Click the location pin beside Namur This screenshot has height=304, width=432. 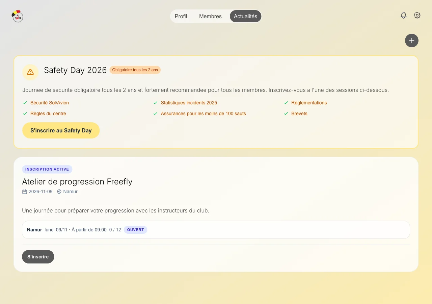[59, 192]
